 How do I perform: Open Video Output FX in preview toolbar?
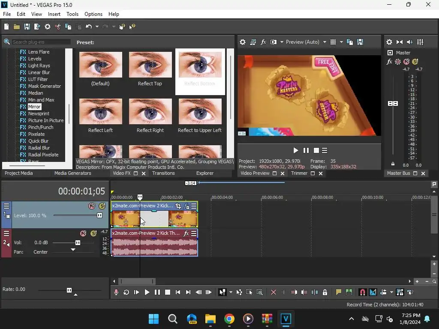click(263, 42)
